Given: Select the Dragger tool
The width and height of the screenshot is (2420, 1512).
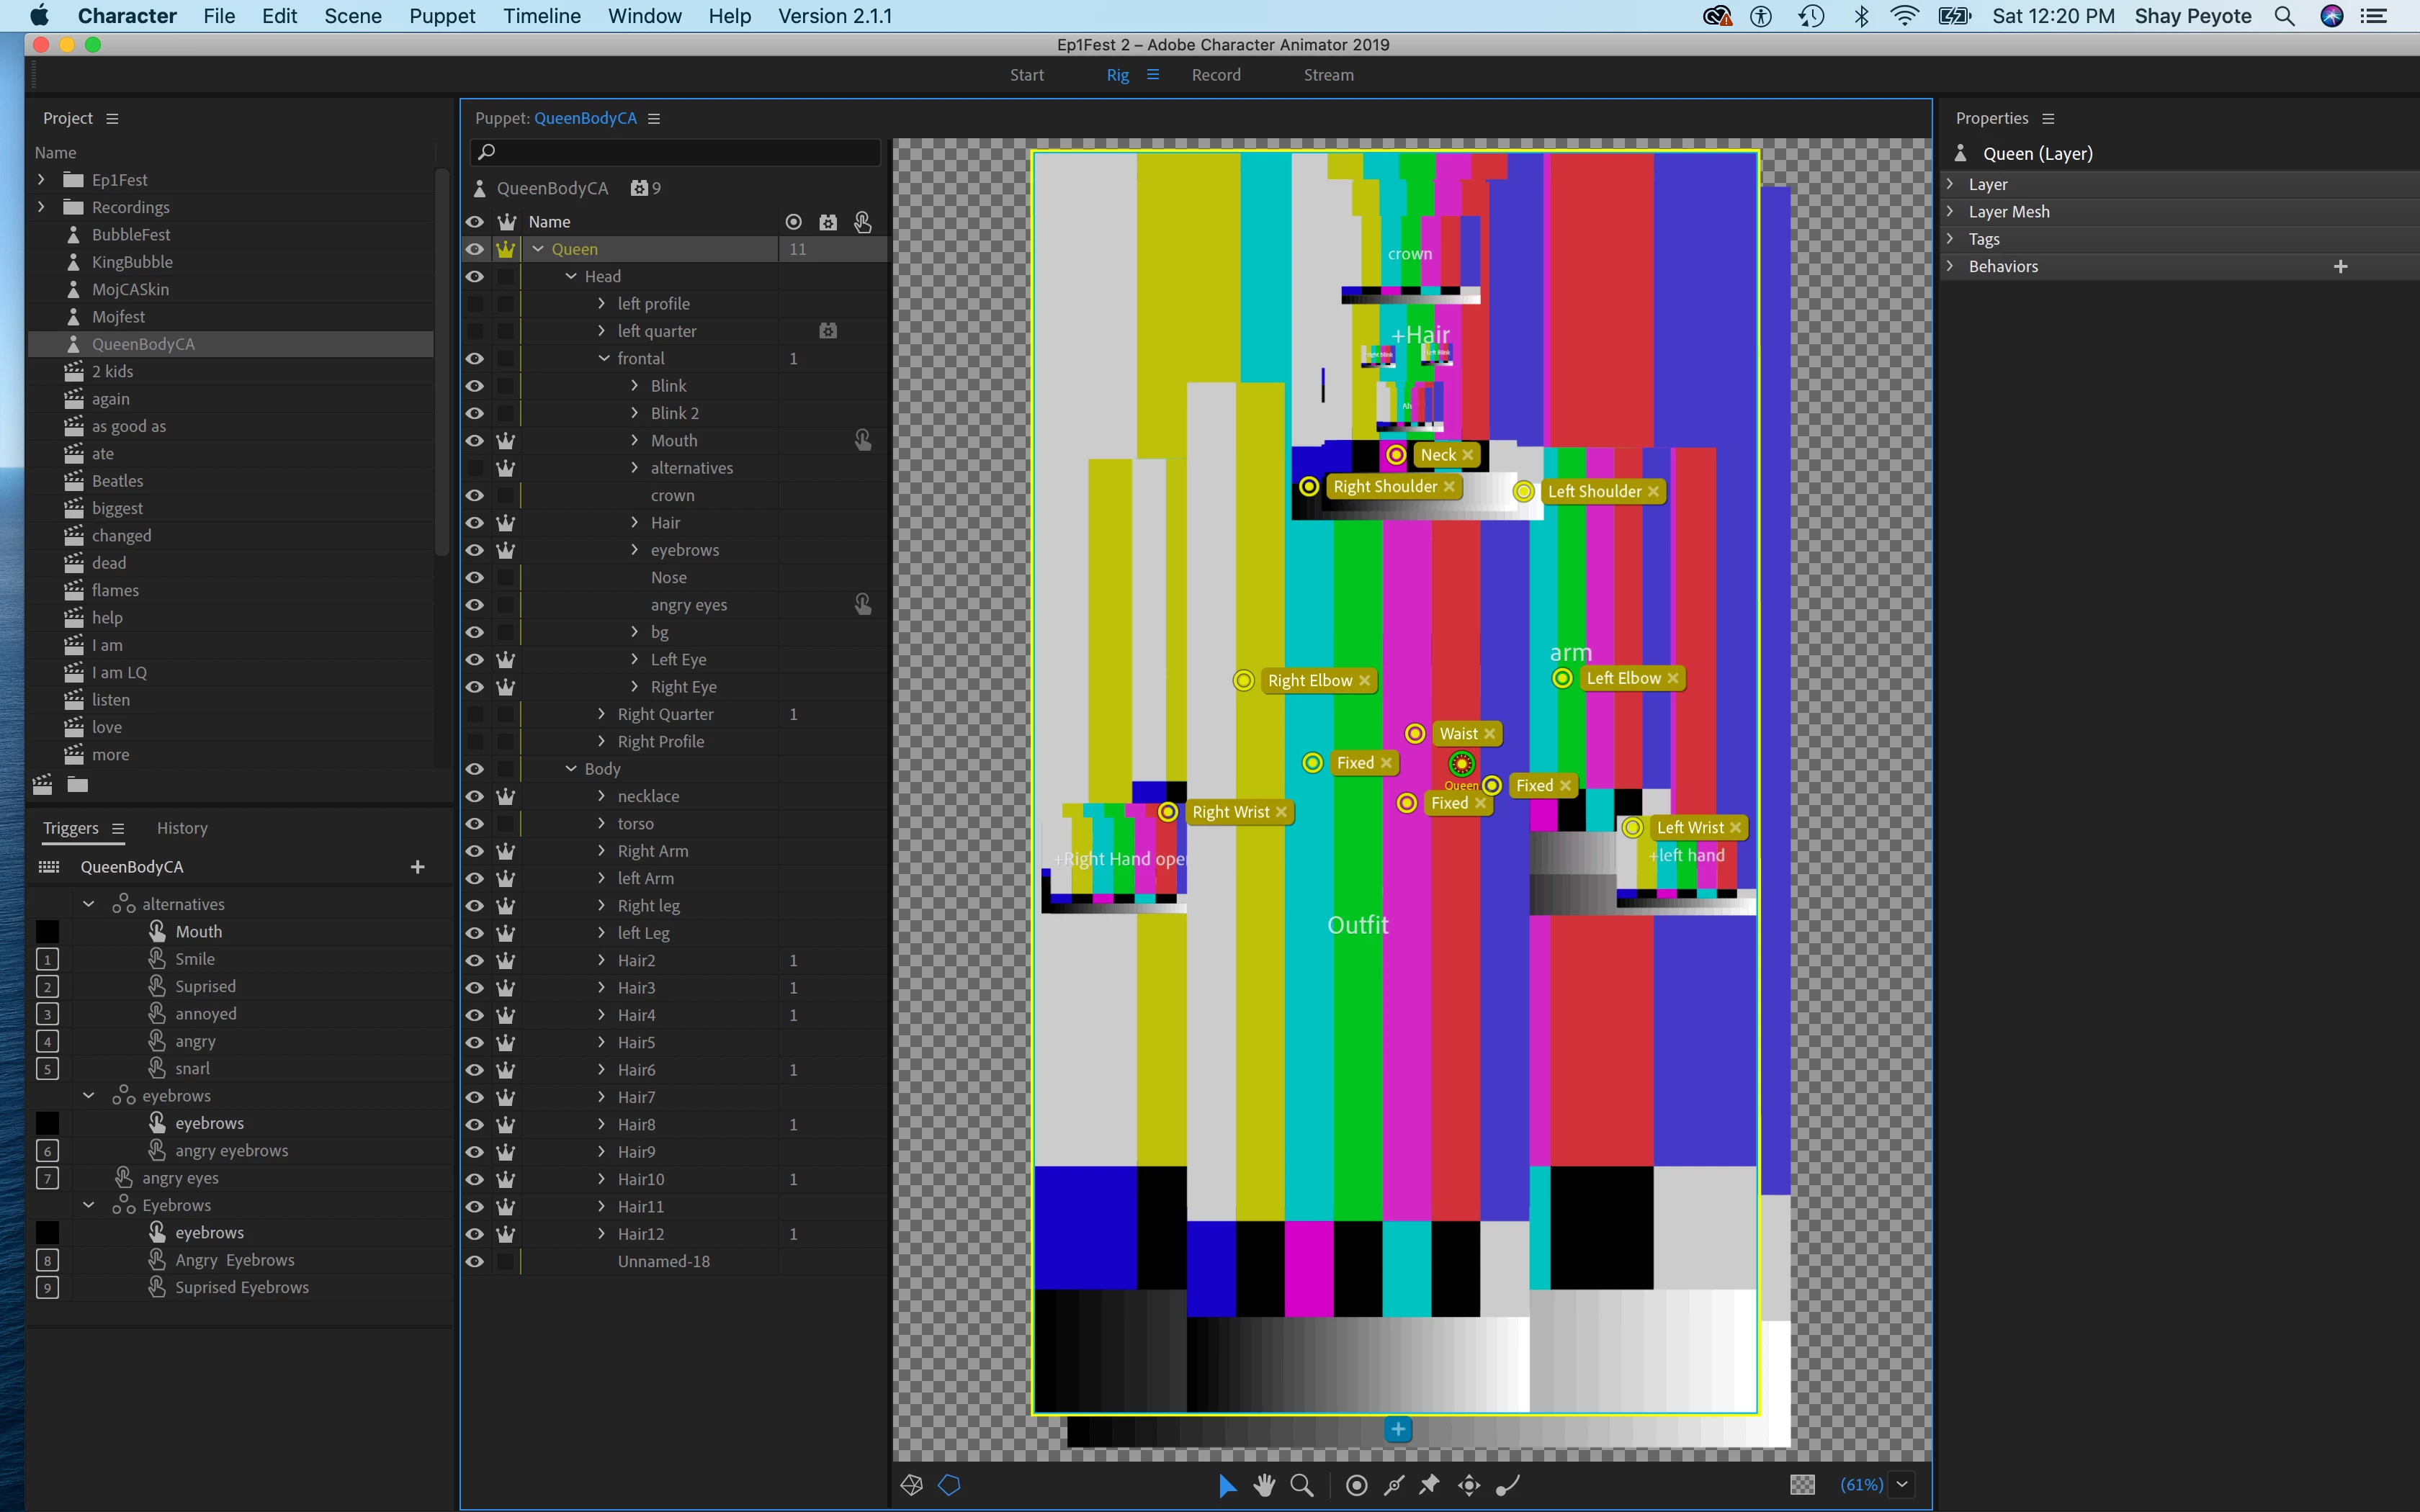Looking at the screenshot, I should 1468,1485.
